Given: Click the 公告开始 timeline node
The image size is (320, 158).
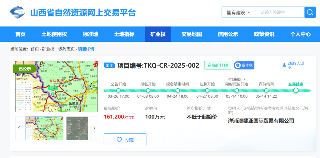Looking at the screenshot, I should click(118, 90).
